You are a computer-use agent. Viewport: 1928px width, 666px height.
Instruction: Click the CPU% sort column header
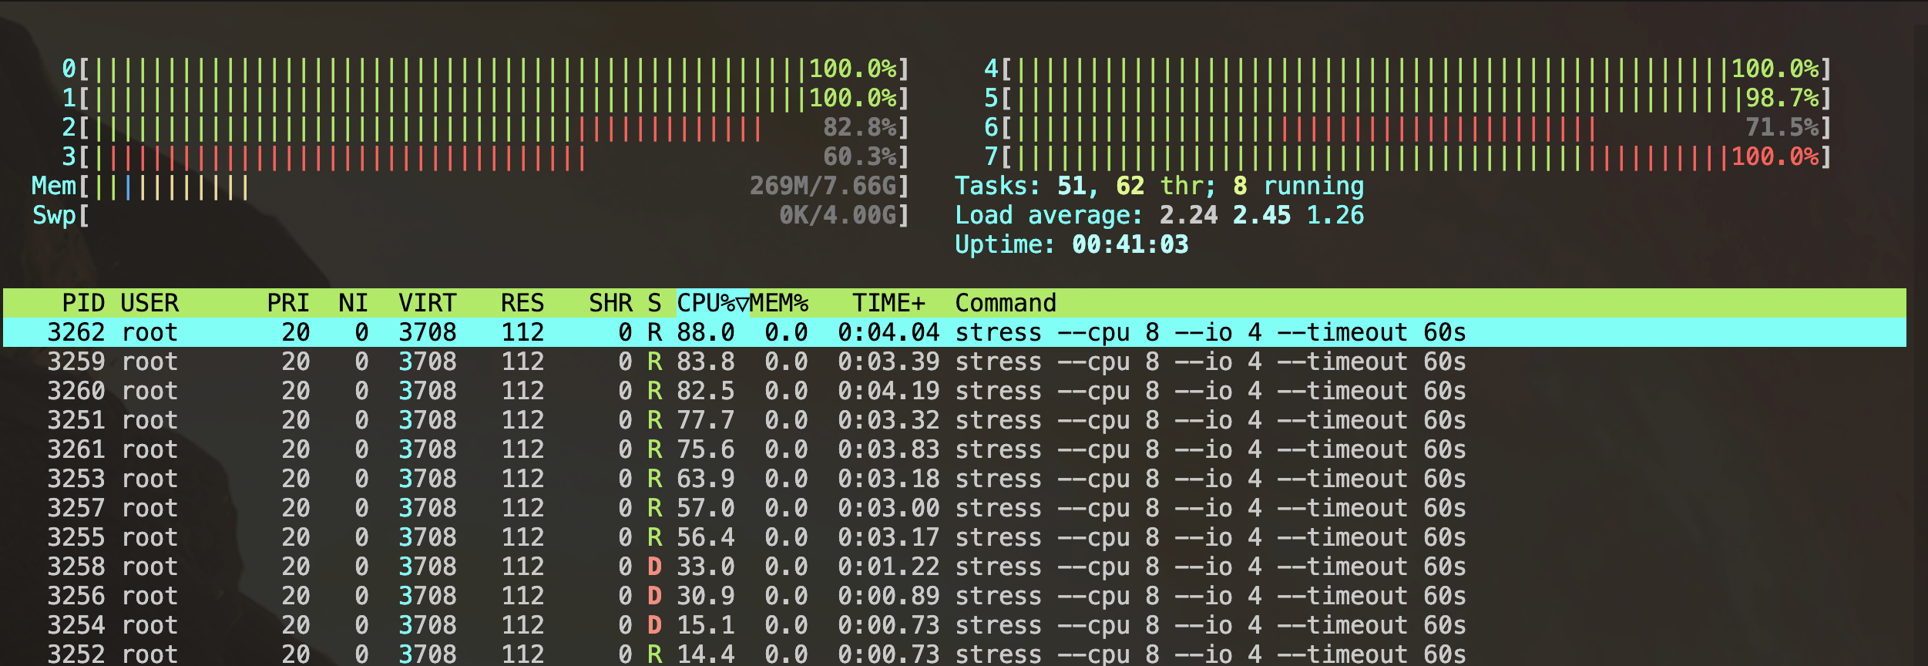(x=711, y=303)
